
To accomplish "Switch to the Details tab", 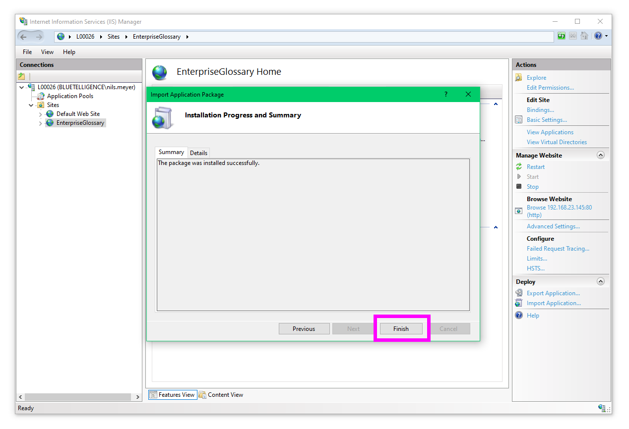I will 198,153.
